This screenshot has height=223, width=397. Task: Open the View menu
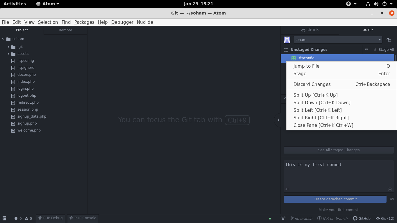coord(29,22)
